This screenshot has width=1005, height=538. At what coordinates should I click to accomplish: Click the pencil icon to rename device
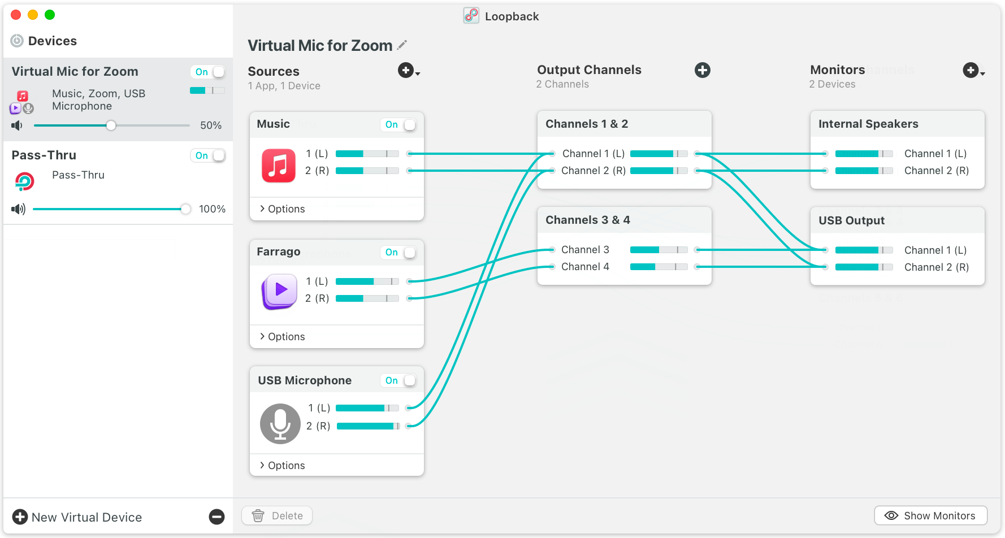402,45
